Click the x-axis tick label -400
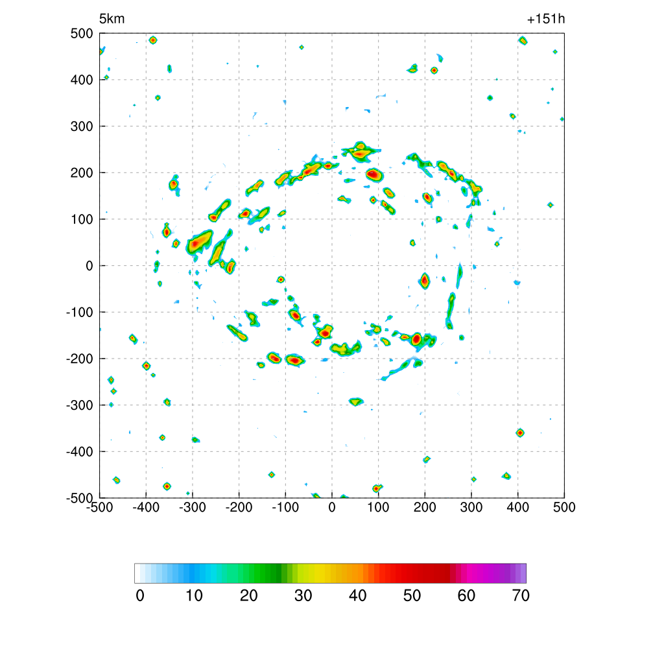The height and width of the screenshot is (664, 664). [146, 507]
